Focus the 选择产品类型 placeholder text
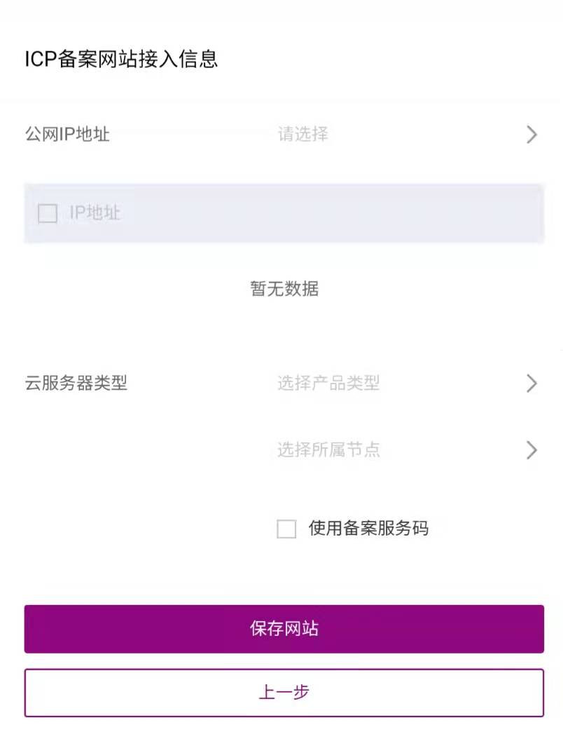563x753 pixels. coord(328,384)
